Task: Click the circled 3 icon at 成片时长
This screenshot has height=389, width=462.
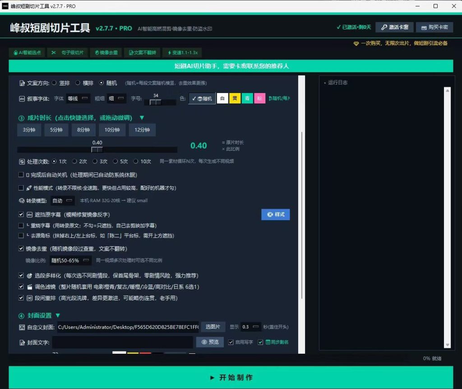Action: pyautogui.click(x=21, y=118)
